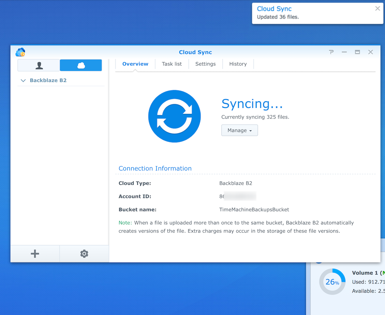
Task: Switch to the History tab
Action: point(238,64)
